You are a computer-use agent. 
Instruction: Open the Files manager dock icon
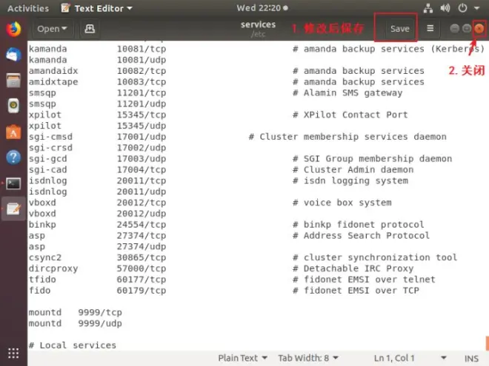coord(13,81)
